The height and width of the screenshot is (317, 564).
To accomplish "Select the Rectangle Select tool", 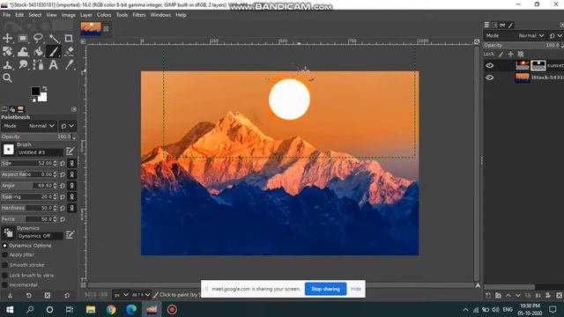I will [x=23, y=38].
